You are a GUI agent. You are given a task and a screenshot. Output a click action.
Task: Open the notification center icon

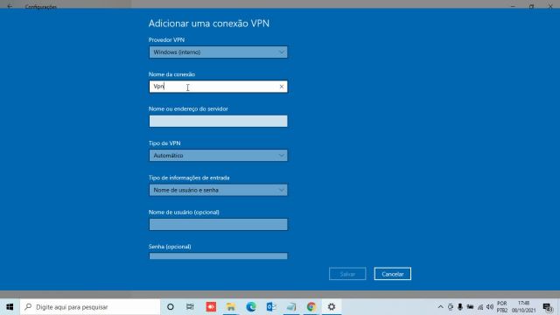[x=548, y=307]
